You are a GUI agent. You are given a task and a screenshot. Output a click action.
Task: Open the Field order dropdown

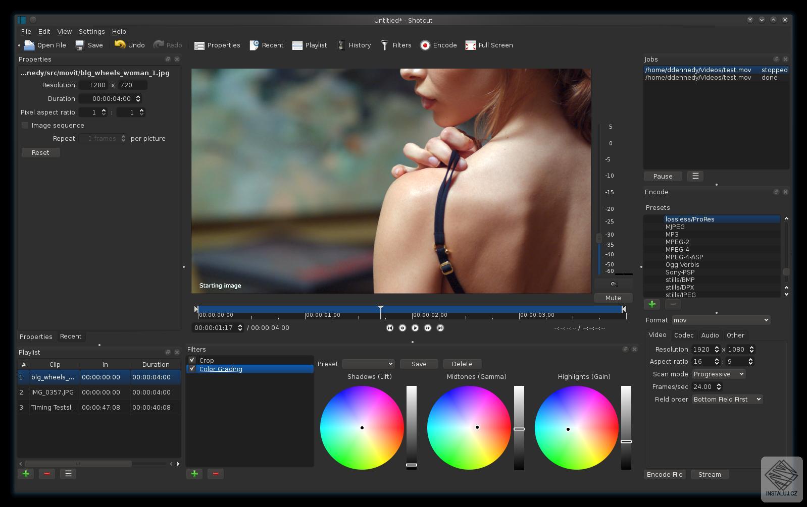point(727,400)
